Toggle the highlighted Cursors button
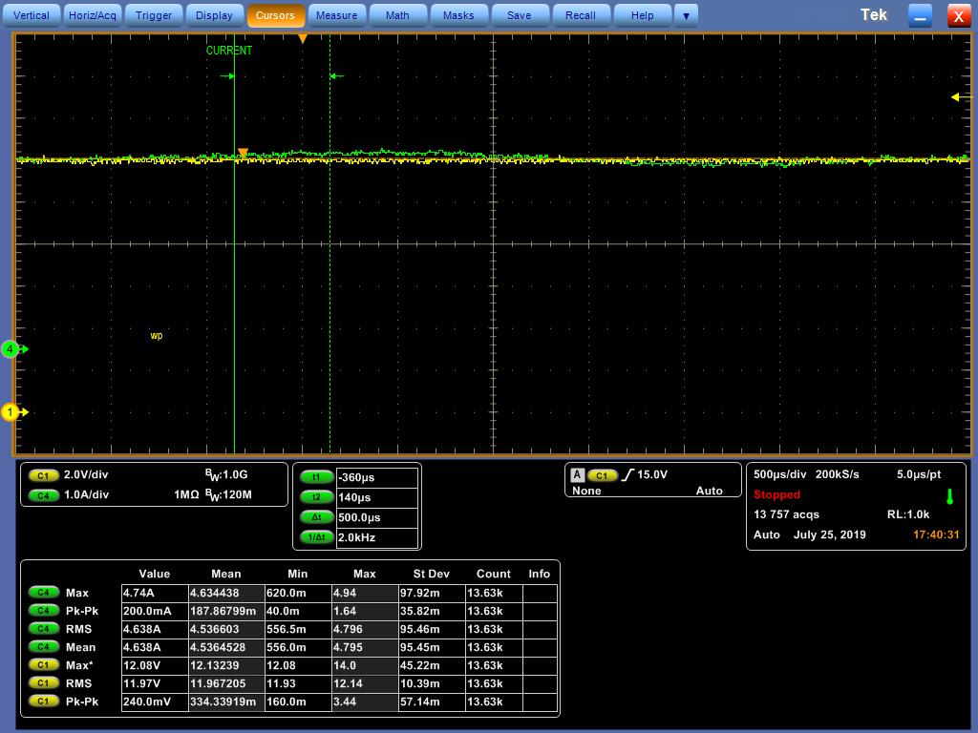The image size is (978, 733). (x=275, y=15)
